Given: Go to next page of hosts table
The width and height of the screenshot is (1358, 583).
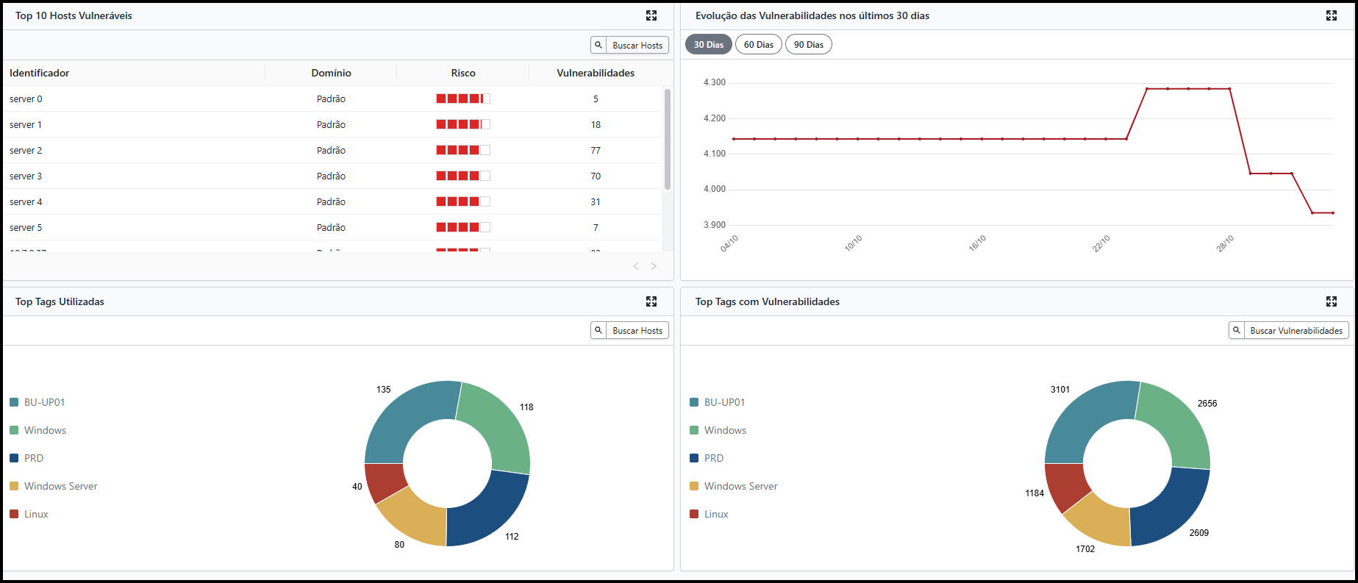Looking at the screenshot, I should [654, 266].
